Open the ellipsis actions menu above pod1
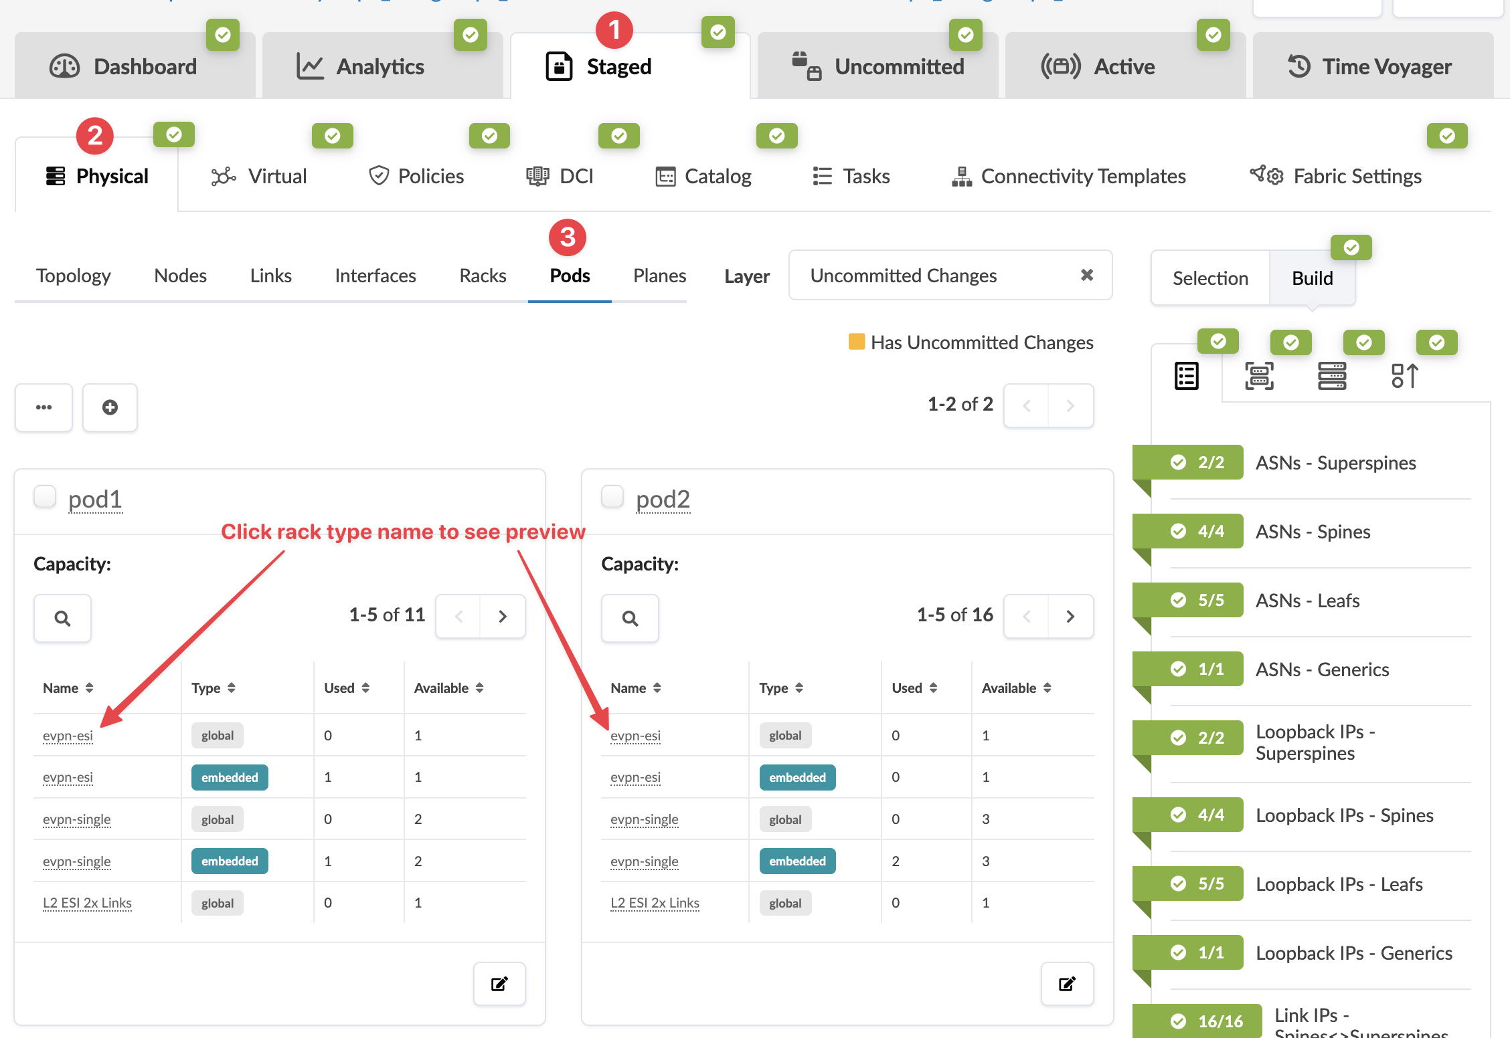 click(x=44, y=407)
